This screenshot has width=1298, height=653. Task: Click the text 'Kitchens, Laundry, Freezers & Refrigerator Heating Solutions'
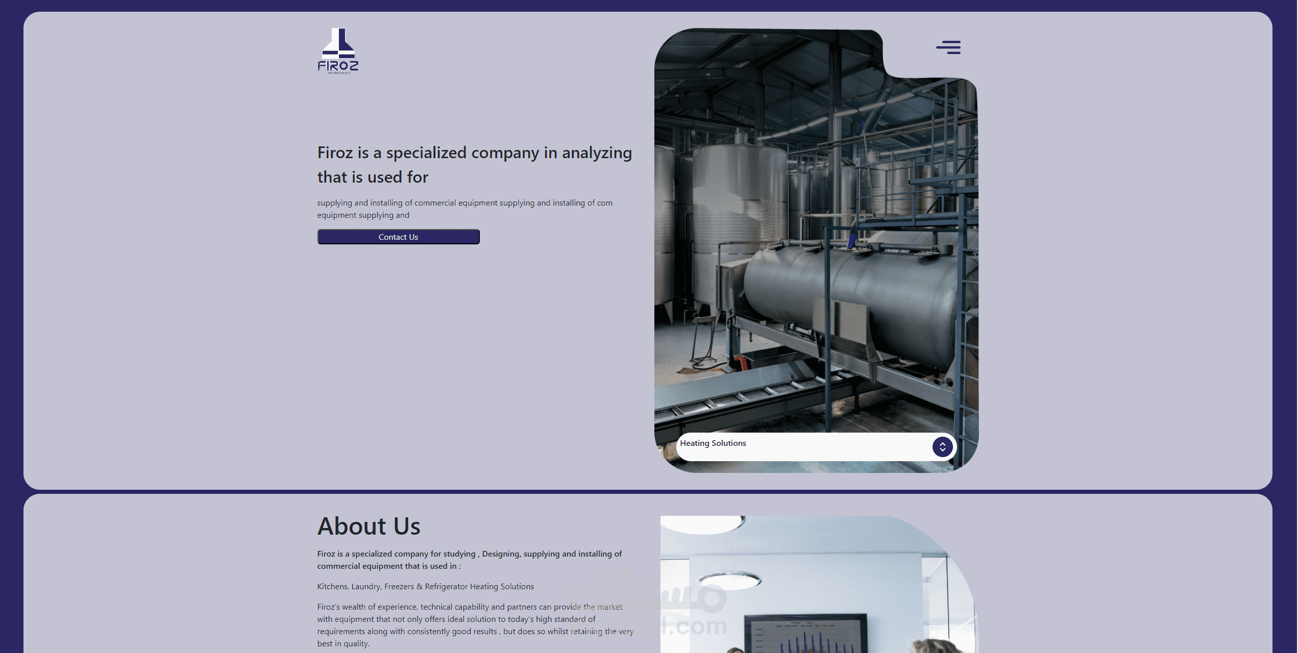coord(425,587)
